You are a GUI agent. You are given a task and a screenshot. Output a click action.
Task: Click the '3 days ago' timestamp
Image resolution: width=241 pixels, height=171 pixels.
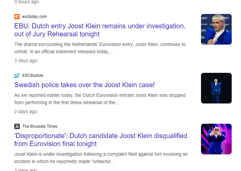pyautogui.click(x=26, y=61)
